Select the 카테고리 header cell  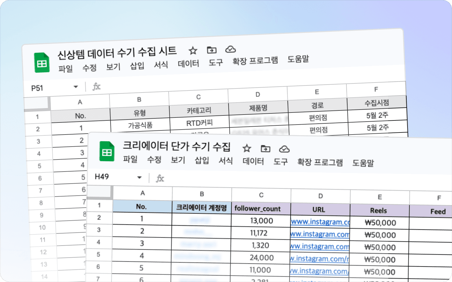pyautogui.click(x=199, y=110)
